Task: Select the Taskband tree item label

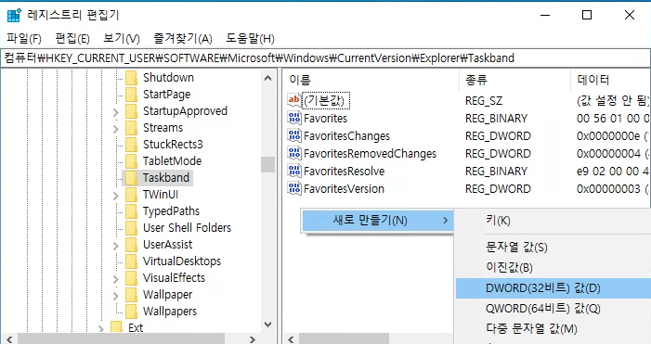Action: [x=165, y=178]
